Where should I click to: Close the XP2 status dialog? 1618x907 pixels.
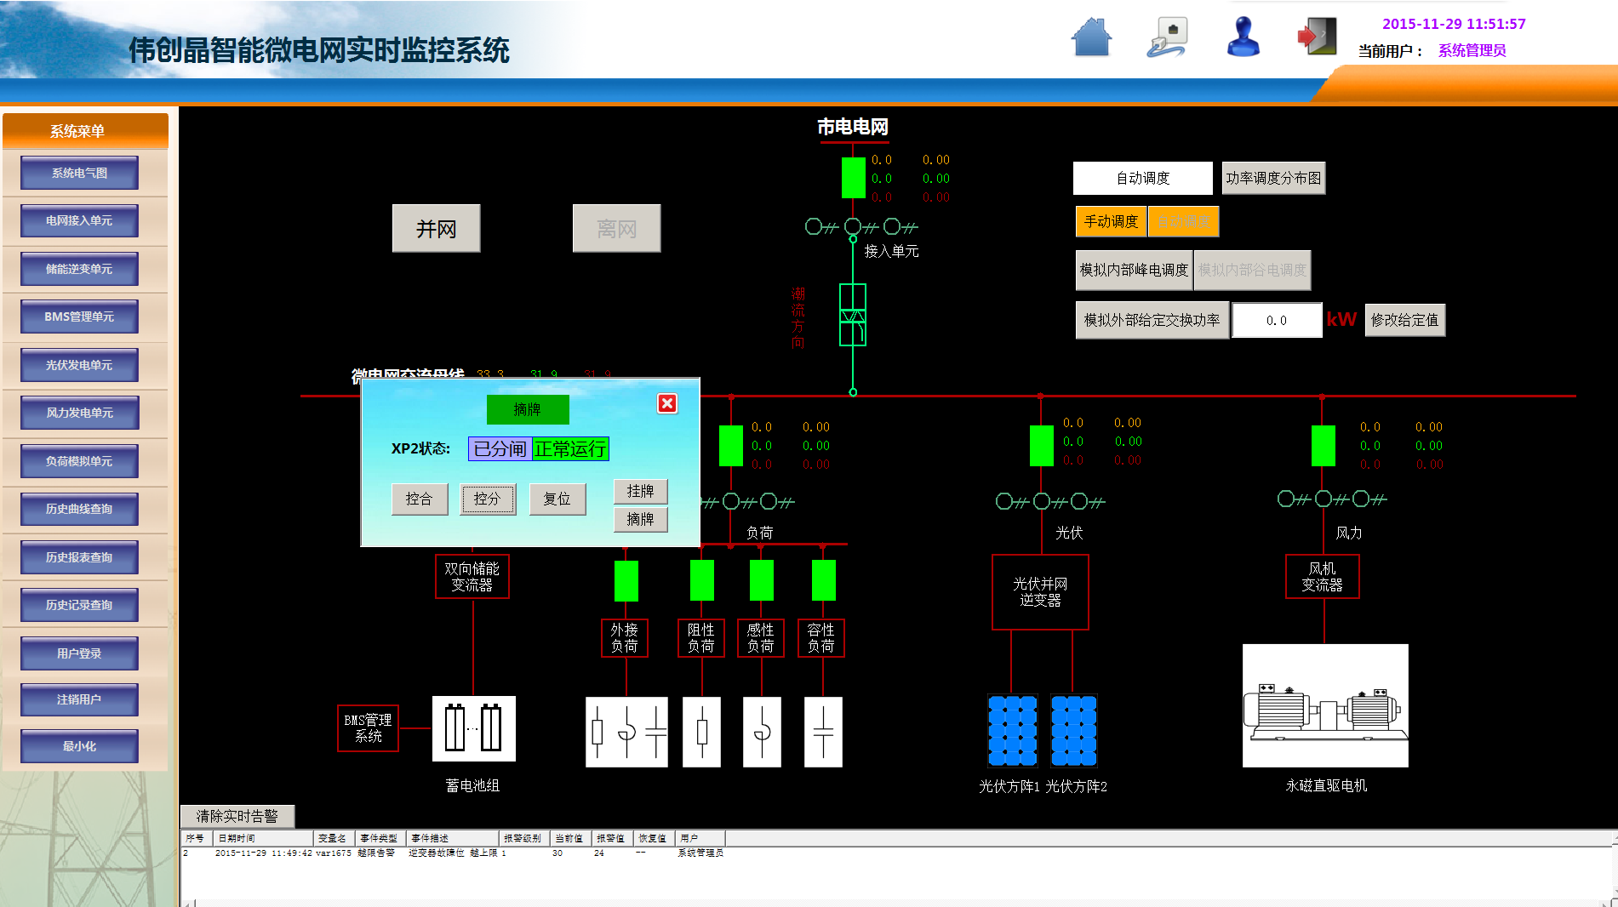coord(667,403)
